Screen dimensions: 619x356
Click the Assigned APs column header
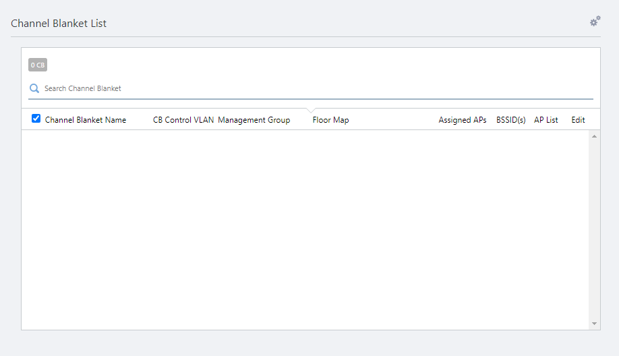tap(463, 120)
